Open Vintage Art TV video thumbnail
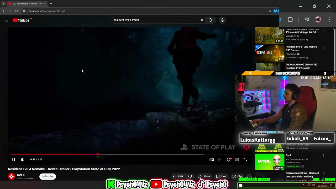Screen dimensions: 336x189 269,35
